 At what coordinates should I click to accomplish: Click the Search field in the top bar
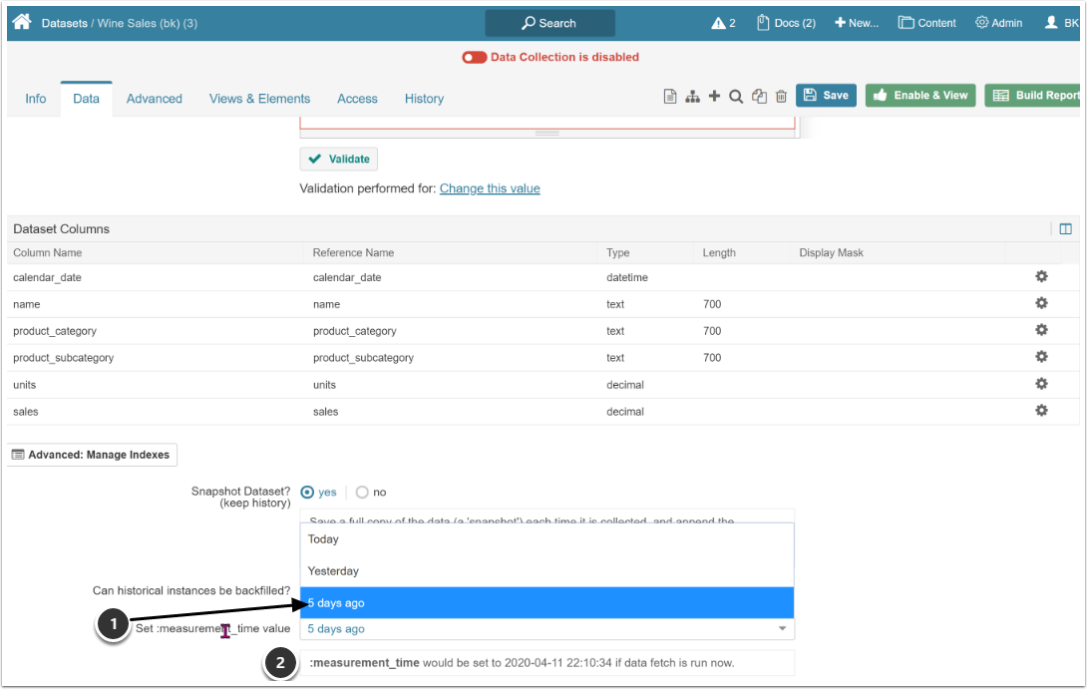(x=549, y=22)
